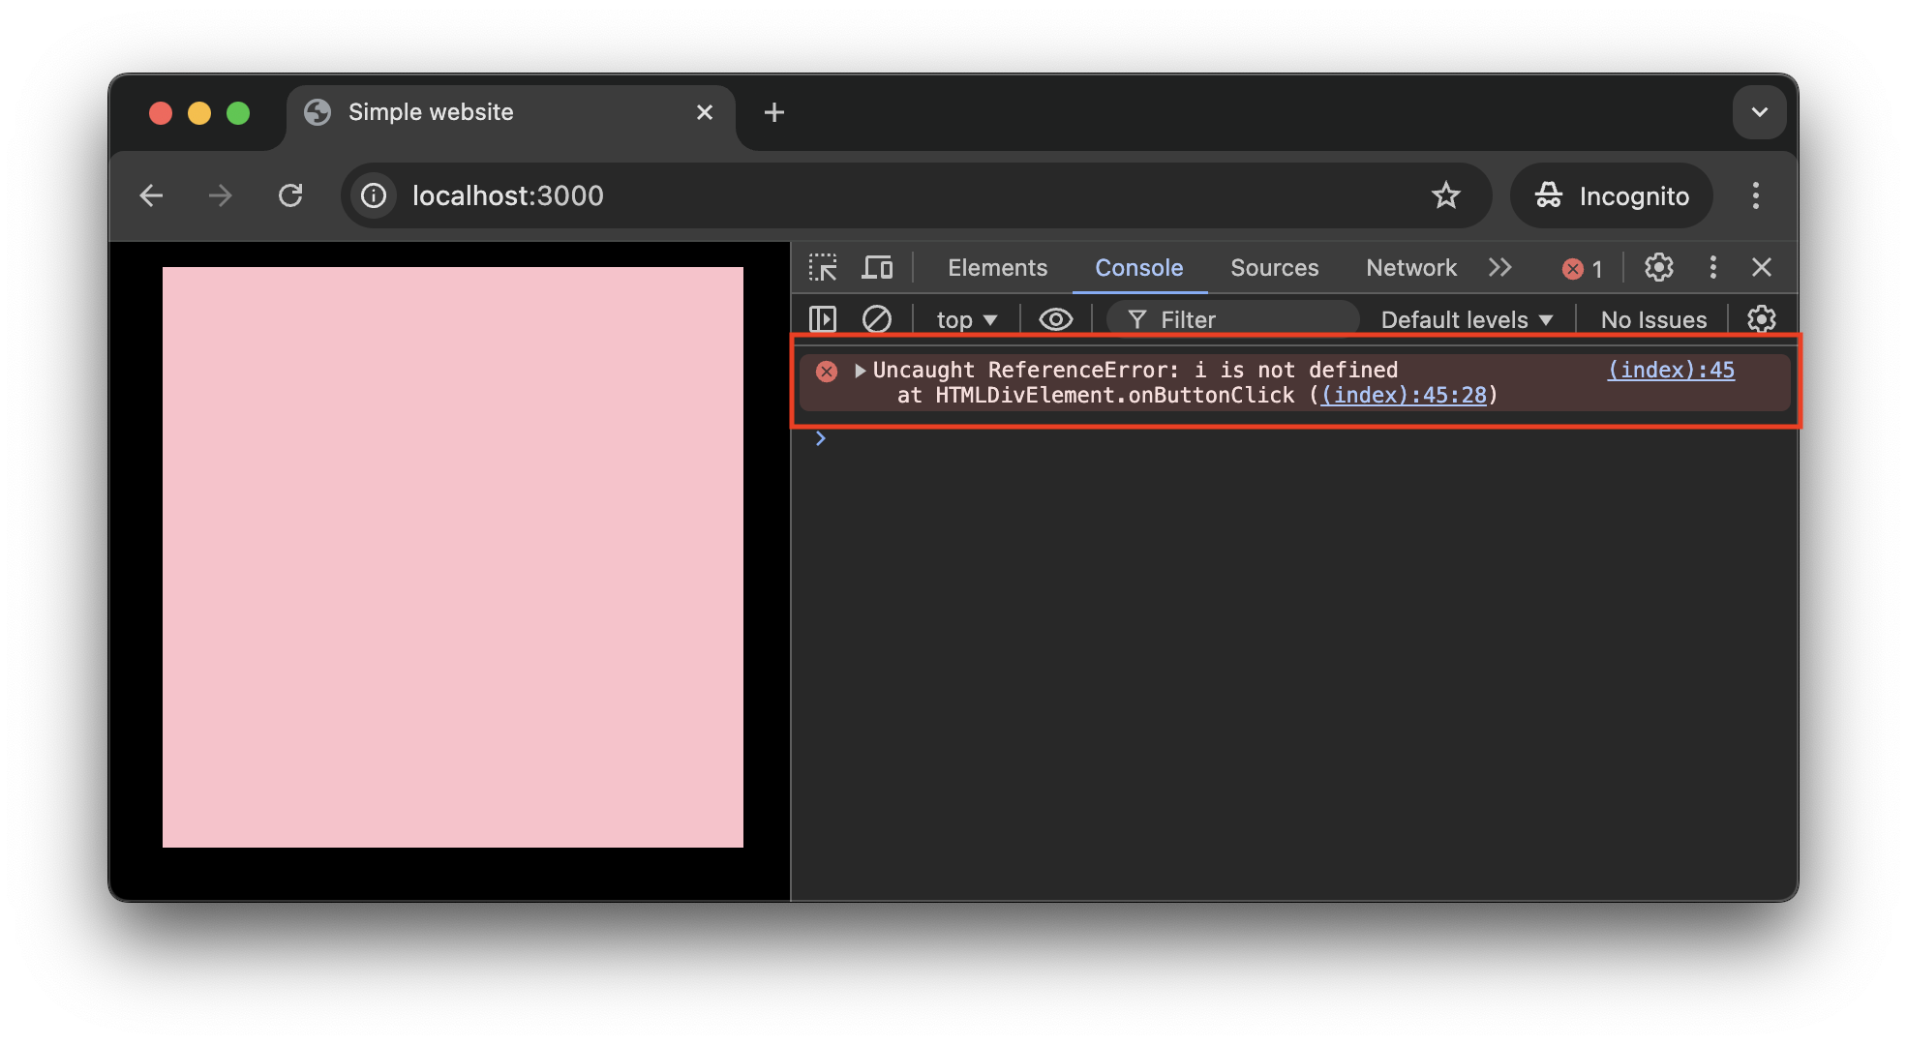Screen dimensions: 1907x1045
Task: Open the Default levels dropdown
Action: tap(1467, 320)
